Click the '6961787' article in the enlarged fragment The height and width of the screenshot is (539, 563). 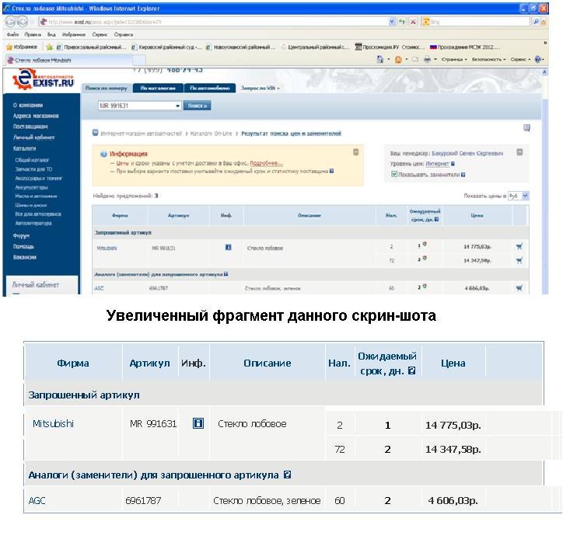[143, 500]
